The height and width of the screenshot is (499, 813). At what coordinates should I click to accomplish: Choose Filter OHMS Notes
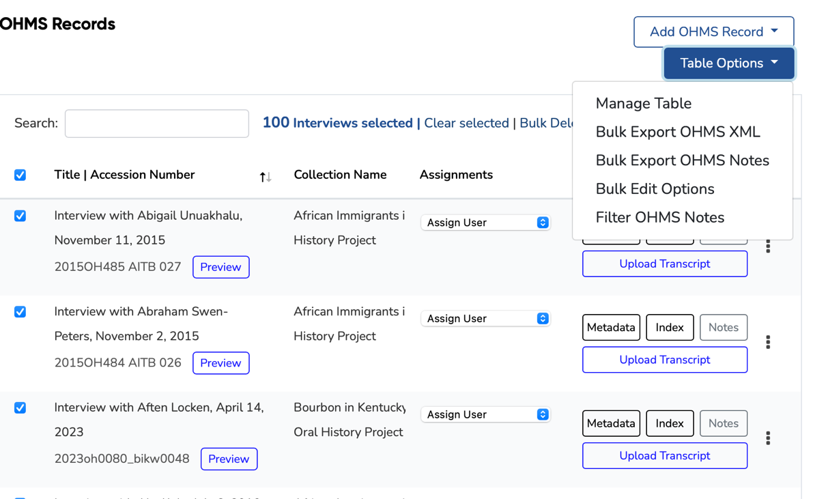coord(659,217)
